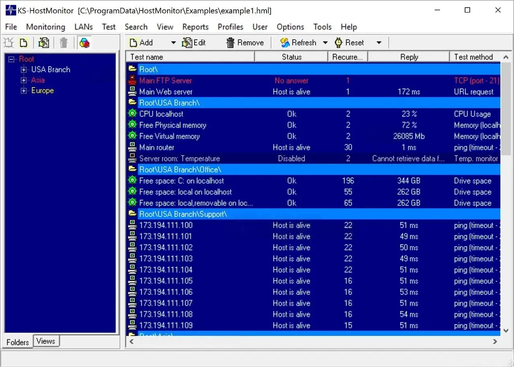Select Asia folder in tree

[38, 80]
